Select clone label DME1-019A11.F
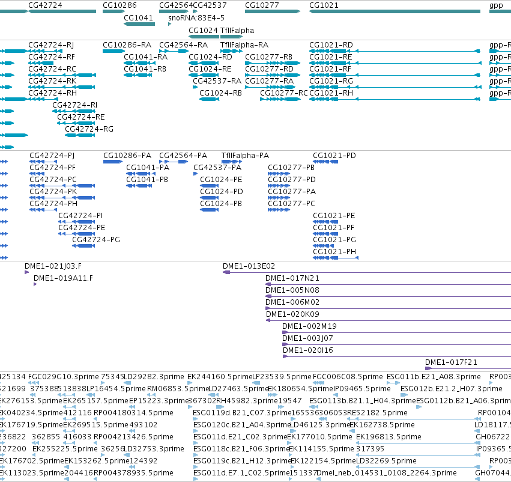The image size is (511, 482). (63, 278)
